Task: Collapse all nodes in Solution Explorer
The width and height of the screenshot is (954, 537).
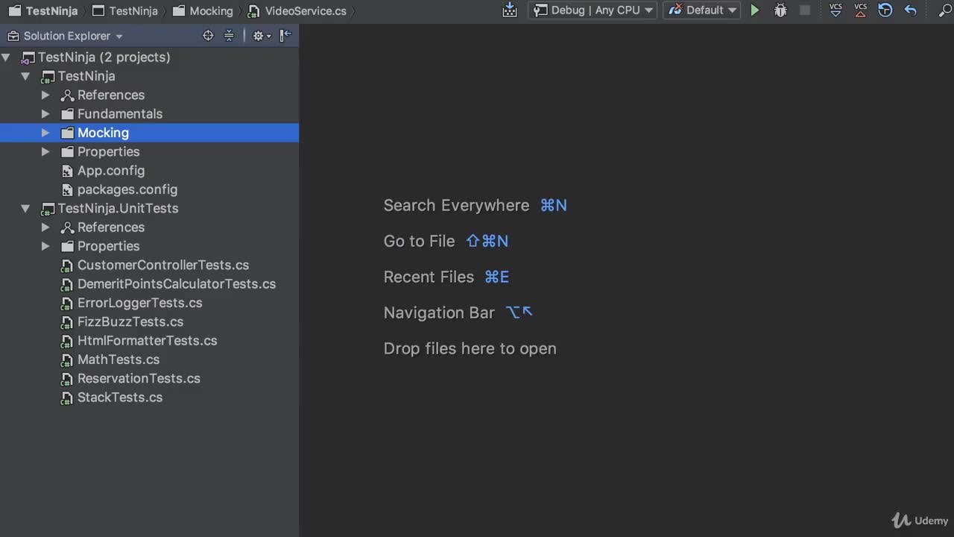Action: point(229,35)
